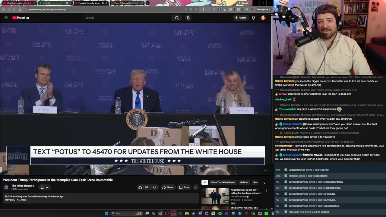
Task: Open Angel families speak out video title
Action: click(246, 191)
